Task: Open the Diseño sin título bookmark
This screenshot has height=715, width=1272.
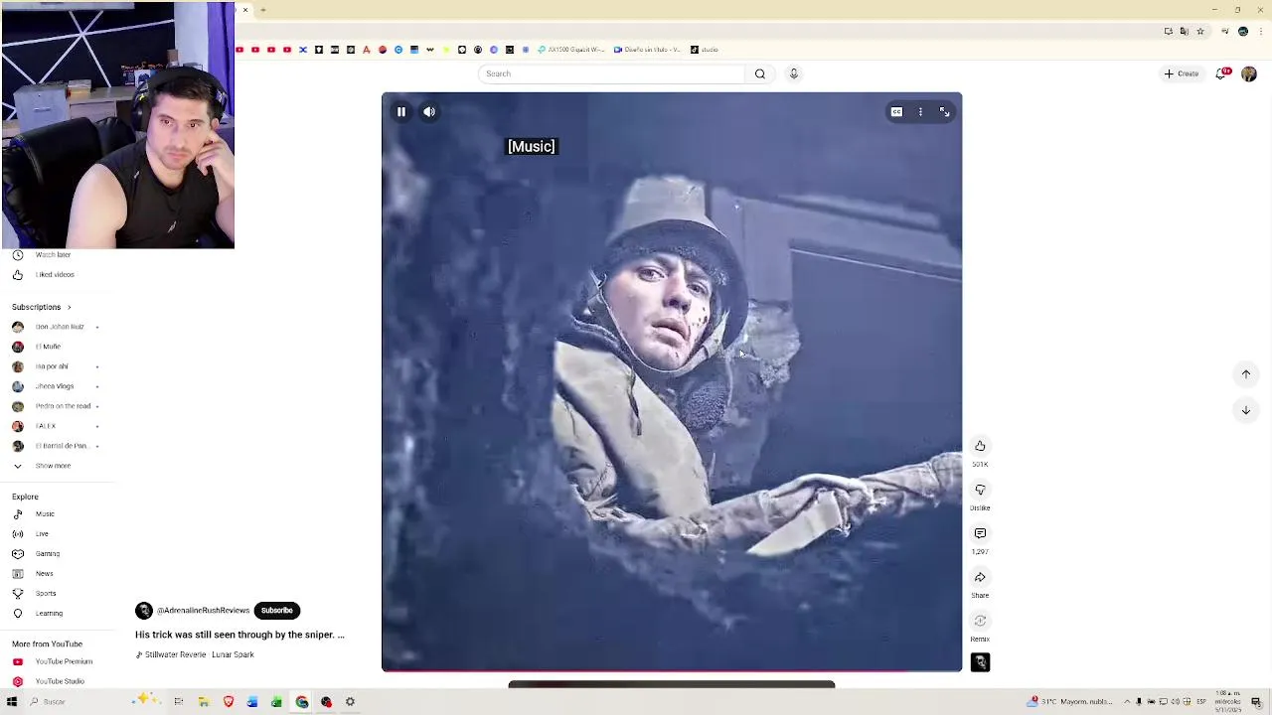Action: pyautogui.click(x=647, y=50)
